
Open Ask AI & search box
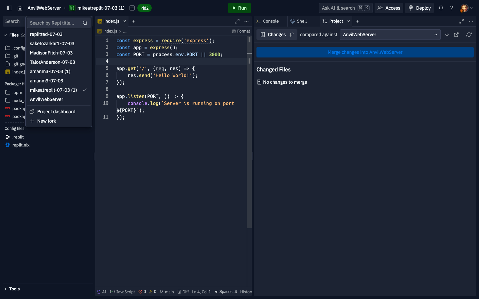point(346,8)
